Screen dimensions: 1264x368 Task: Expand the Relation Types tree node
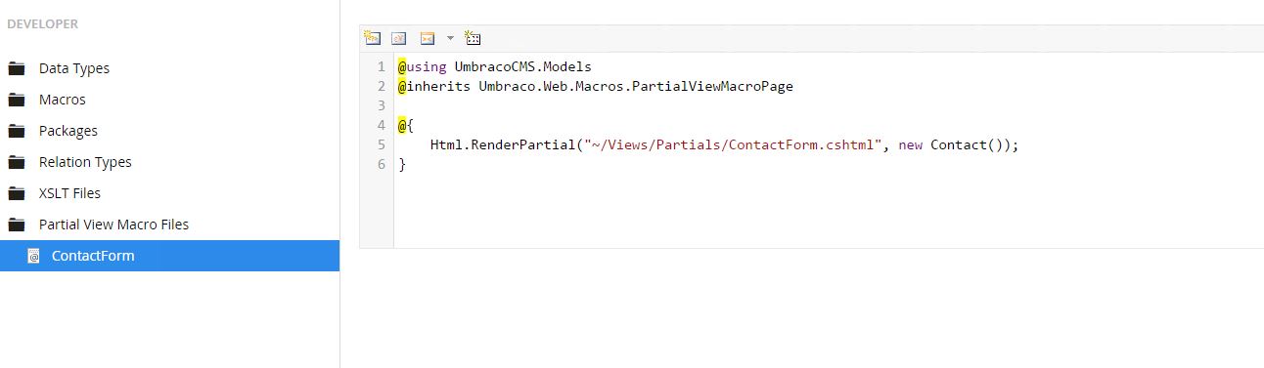[16, 162]
